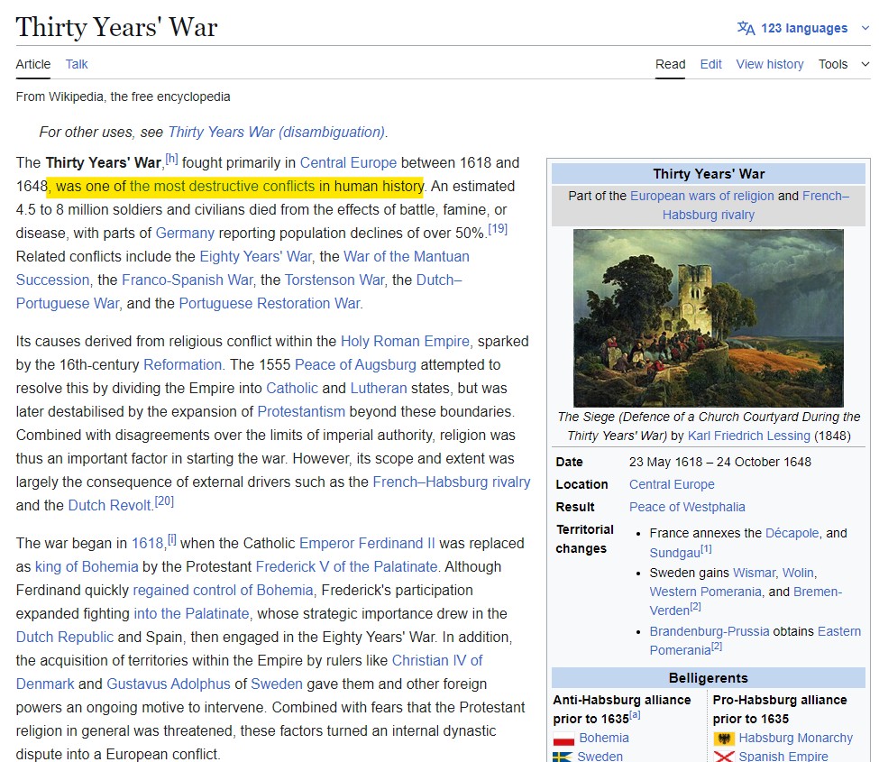Viewport: 879px width, 762px height.
Task: Open the Peace of Augsburg link
Action: [x=355, y=364]
